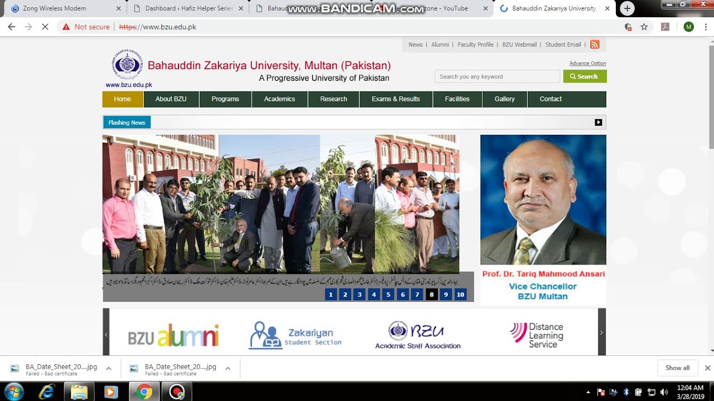This screenshot has width=714, height=401.
Task: Open Distance Learning Service logo
Action: click(x=537, y=335)
